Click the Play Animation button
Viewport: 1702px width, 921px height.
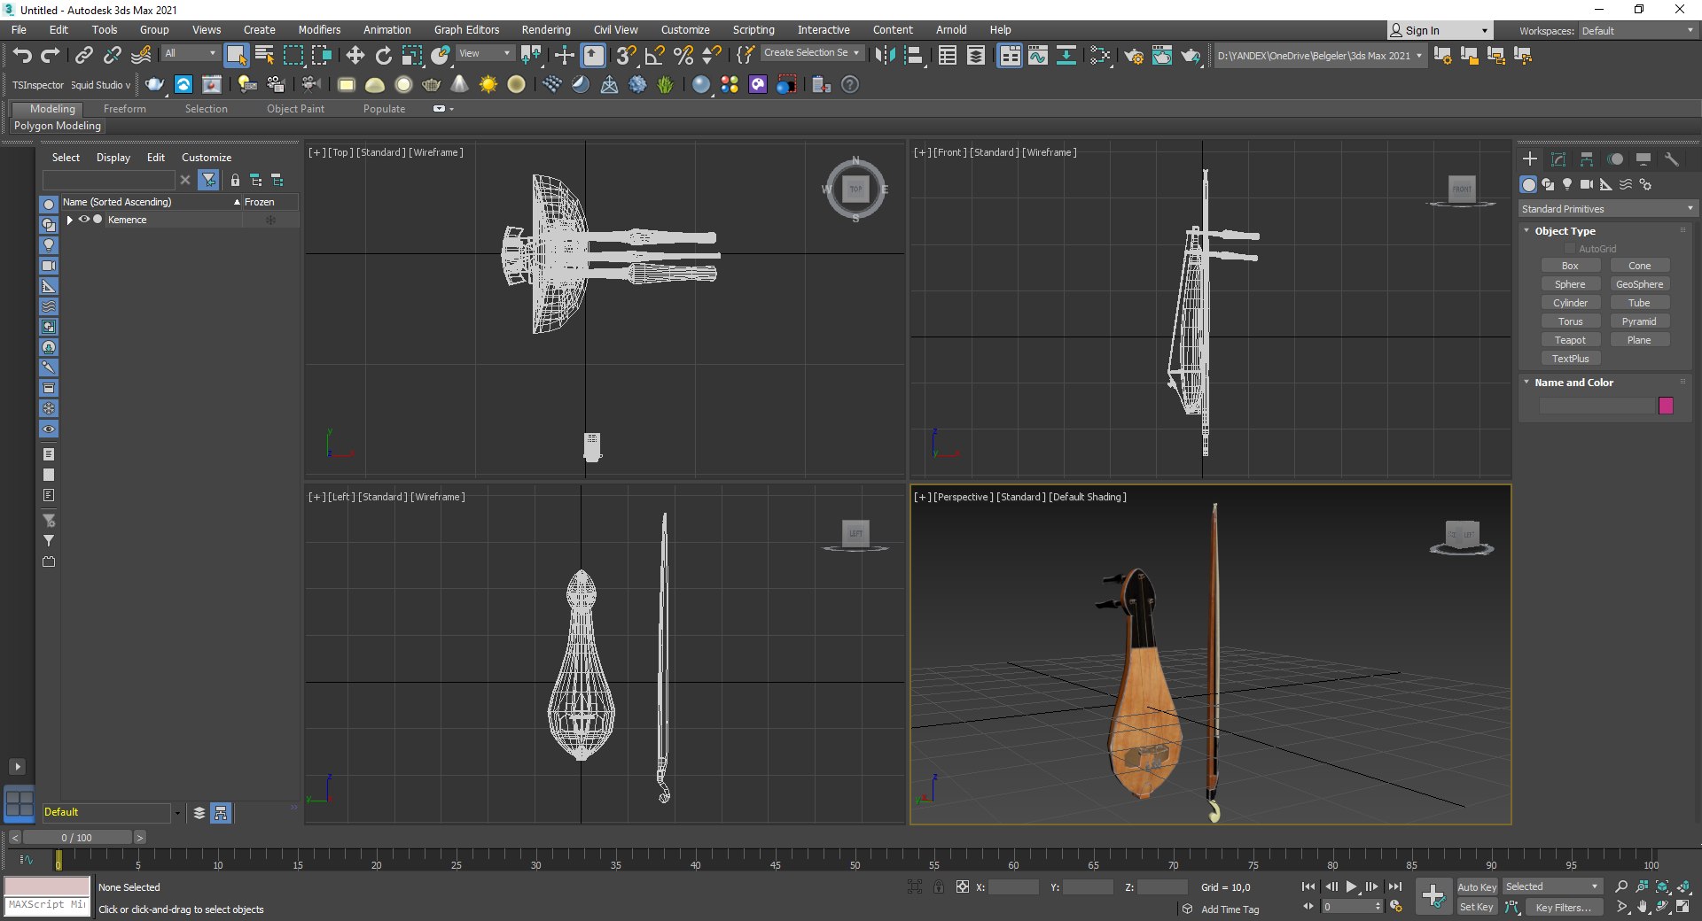1352,886
